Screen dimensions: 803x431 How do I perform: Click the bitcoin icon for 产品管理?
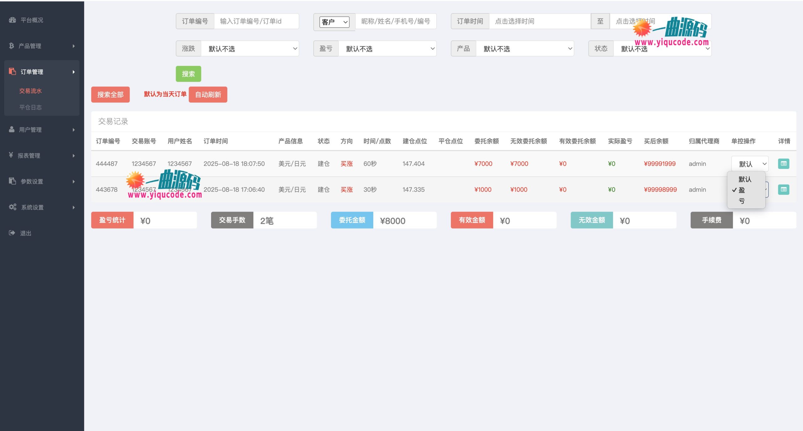coord(11,46)
